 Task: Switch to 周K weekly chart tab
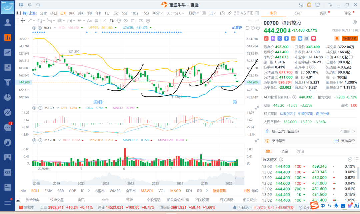pyautogui.click(x=72, y=13)
